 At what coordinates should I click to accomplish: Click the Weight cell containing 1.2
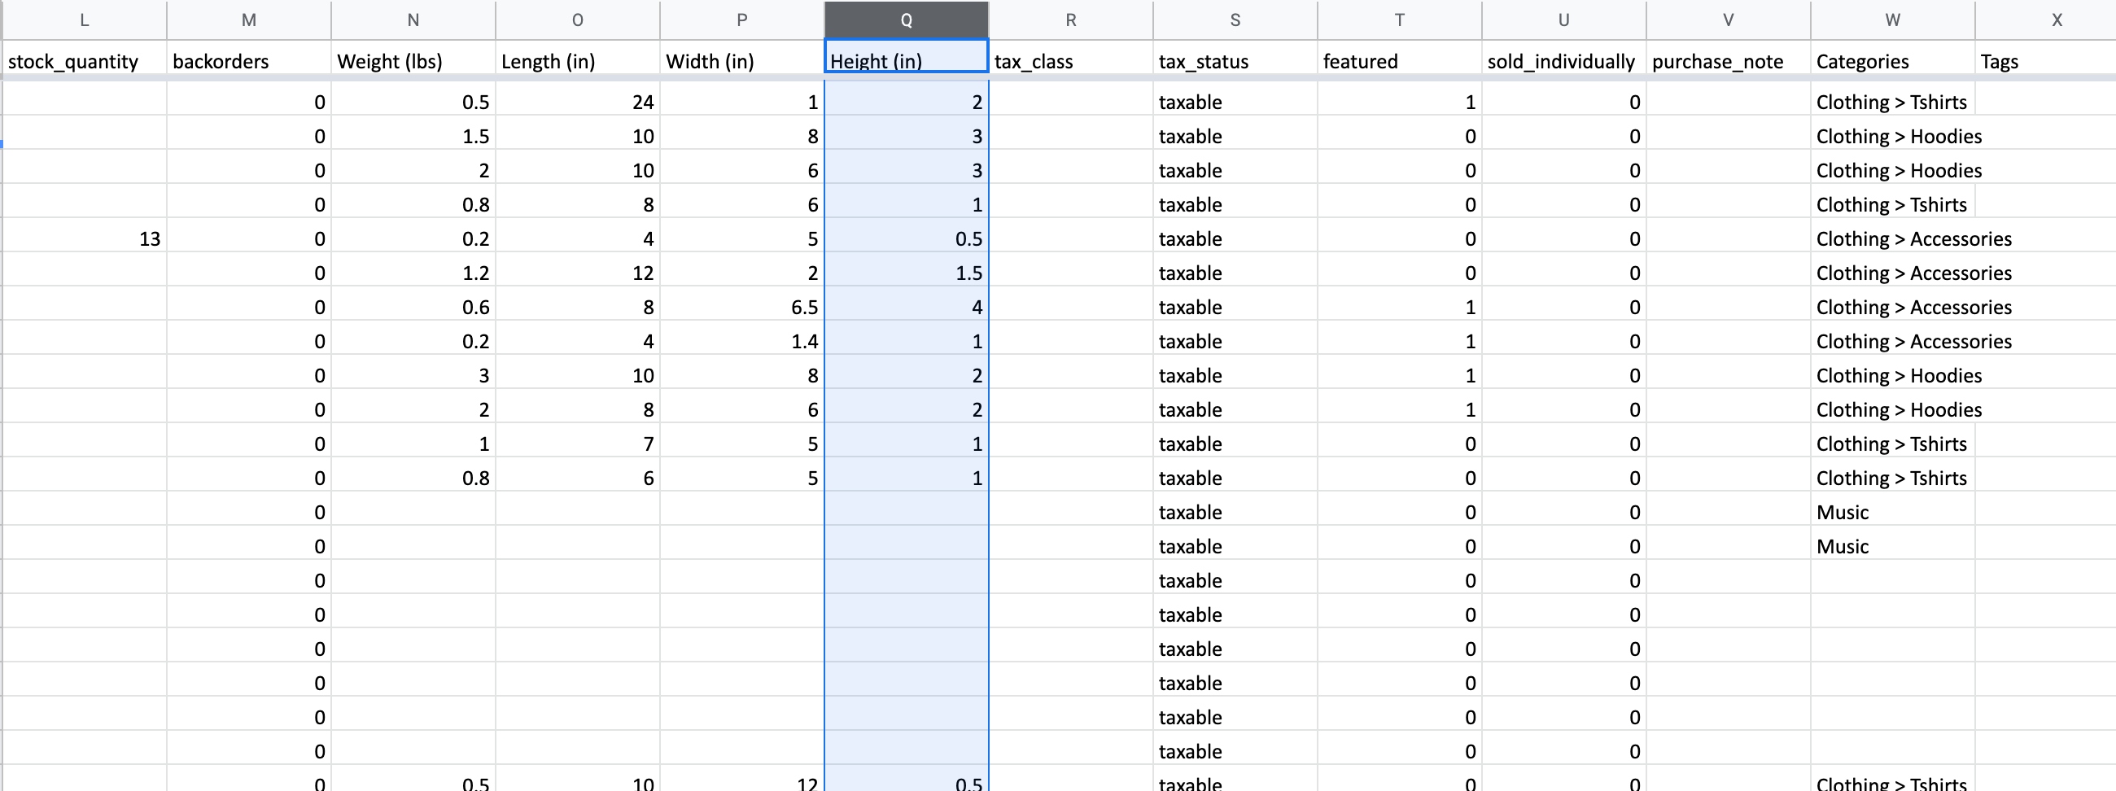(x=413, y=273)
